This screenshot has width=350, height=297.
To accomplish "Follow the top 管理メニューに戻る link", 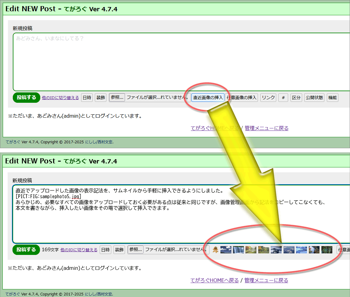I will point(266,128).
